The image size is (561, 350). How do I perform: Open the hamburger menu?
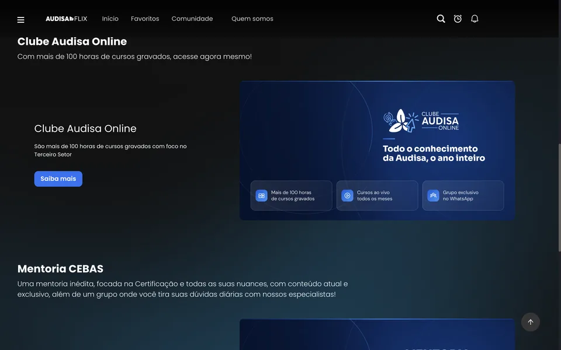coord(21,20)
